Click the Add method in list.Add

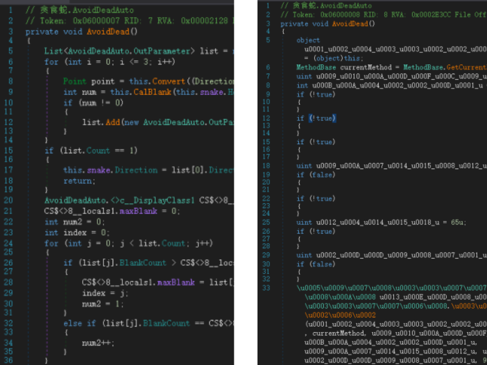click(111, 122)
